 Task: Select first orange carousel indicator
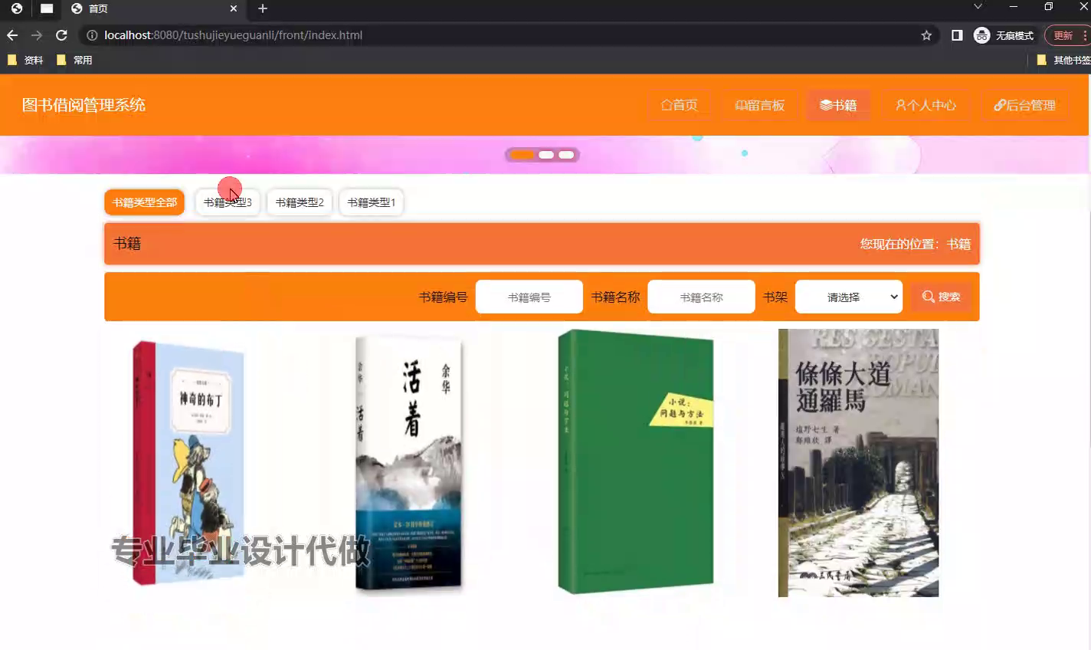522,155
